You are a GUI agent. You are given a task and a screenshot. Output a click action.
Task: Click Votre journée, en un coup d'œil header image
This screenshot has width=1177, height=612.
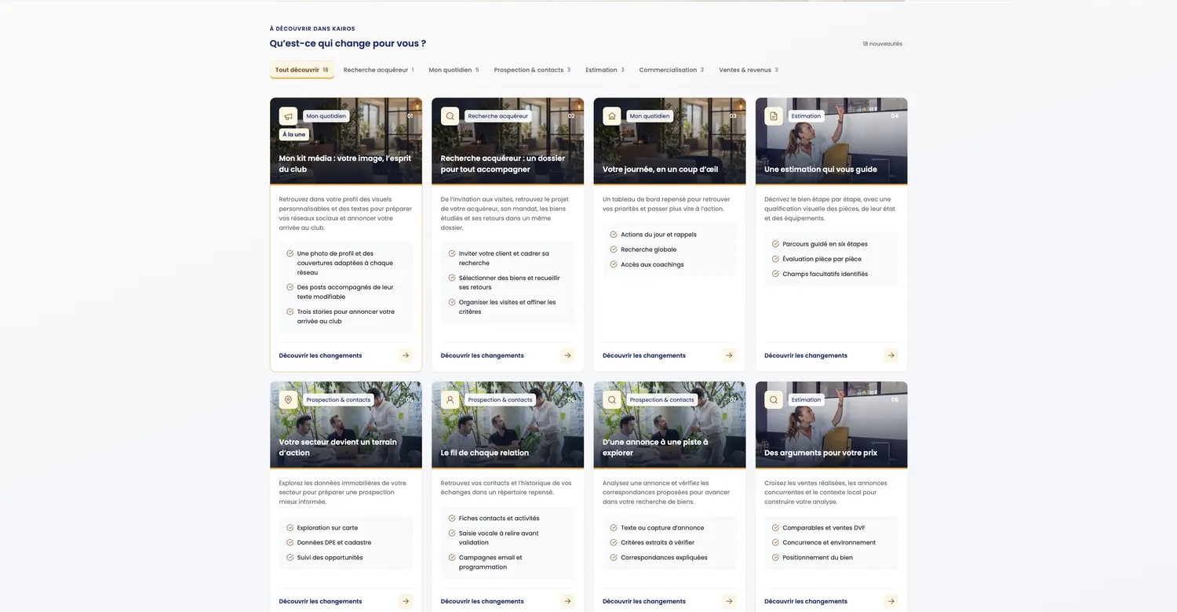[669, 141]
